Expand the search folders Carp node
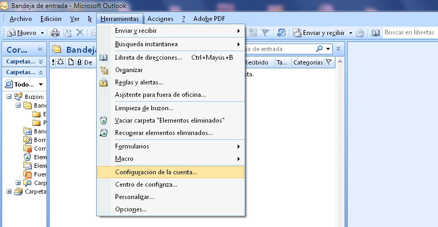 pyautogui.click(x=18, y=183)
